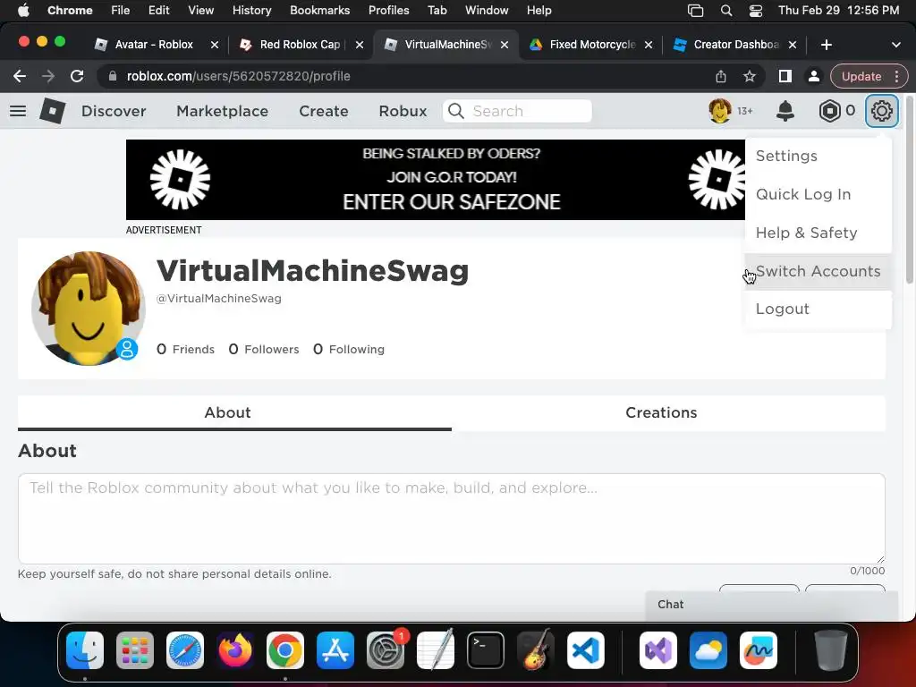
Task: Reload the page
Action: [77, 76]
